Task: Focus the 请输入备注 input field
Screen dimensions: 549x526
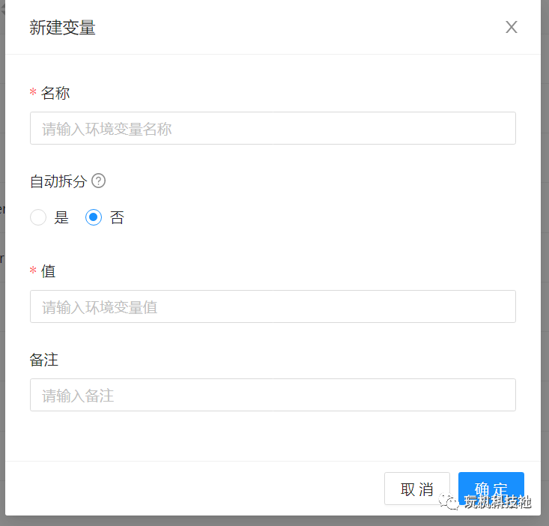Action: pyautogui.click(x=273, y=395)
